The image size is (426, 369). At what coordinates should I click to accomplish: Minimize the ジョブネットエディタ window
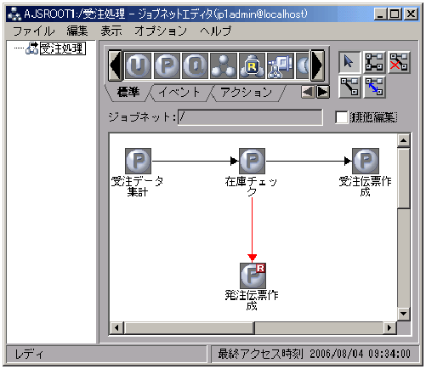[x=380, y=14]
